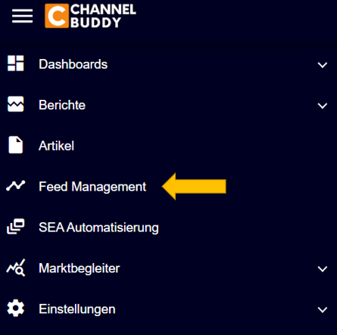
Task: Click the Dashboards grid icon
Action: pos(16,64)
